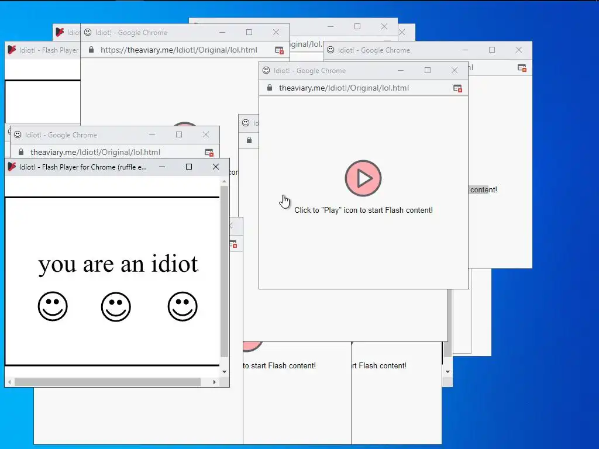This screenshot has width=599, height=449.
Task: Select URL in Chrome window directly above front Flash Player
Action: [95, 153]
